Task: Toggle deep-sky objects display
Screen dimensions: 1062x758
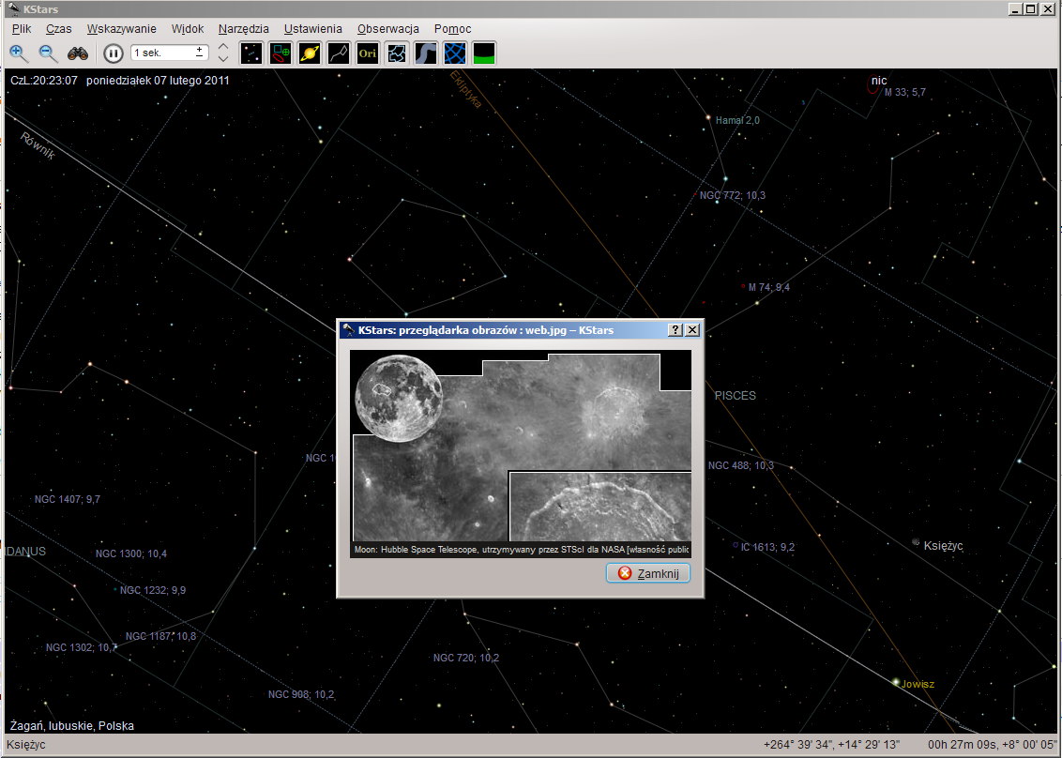Action: pyautogui.click(x=281, y=53)
